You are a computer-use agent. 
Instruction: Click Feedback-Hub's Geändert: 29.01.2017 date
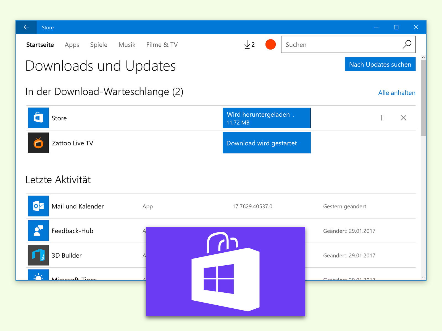tap(349, 231)
